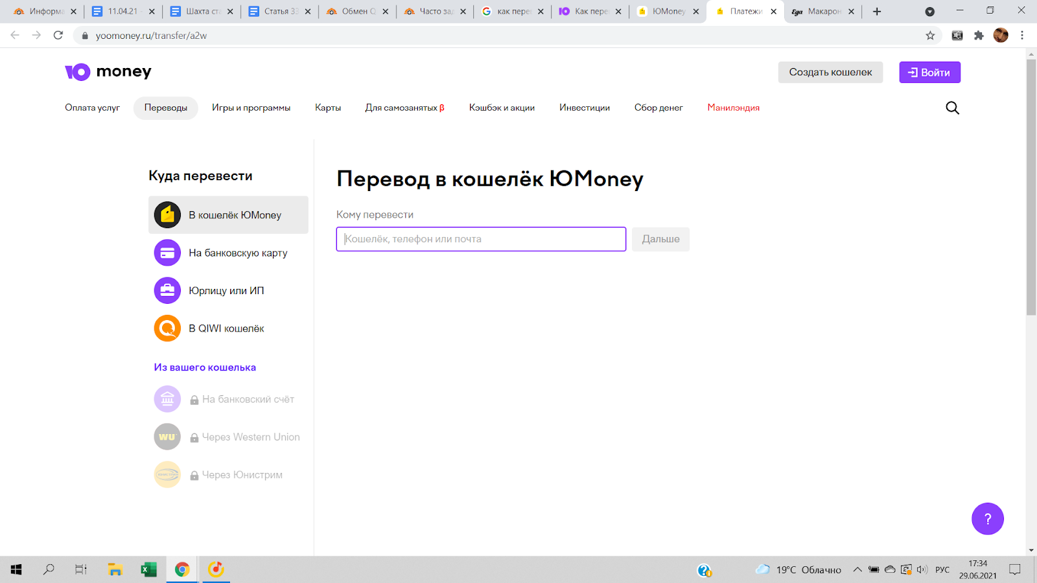This screenshot has width=1037, height=583.
Task: Open the Манилэндия link
Action: click(733, 108)
